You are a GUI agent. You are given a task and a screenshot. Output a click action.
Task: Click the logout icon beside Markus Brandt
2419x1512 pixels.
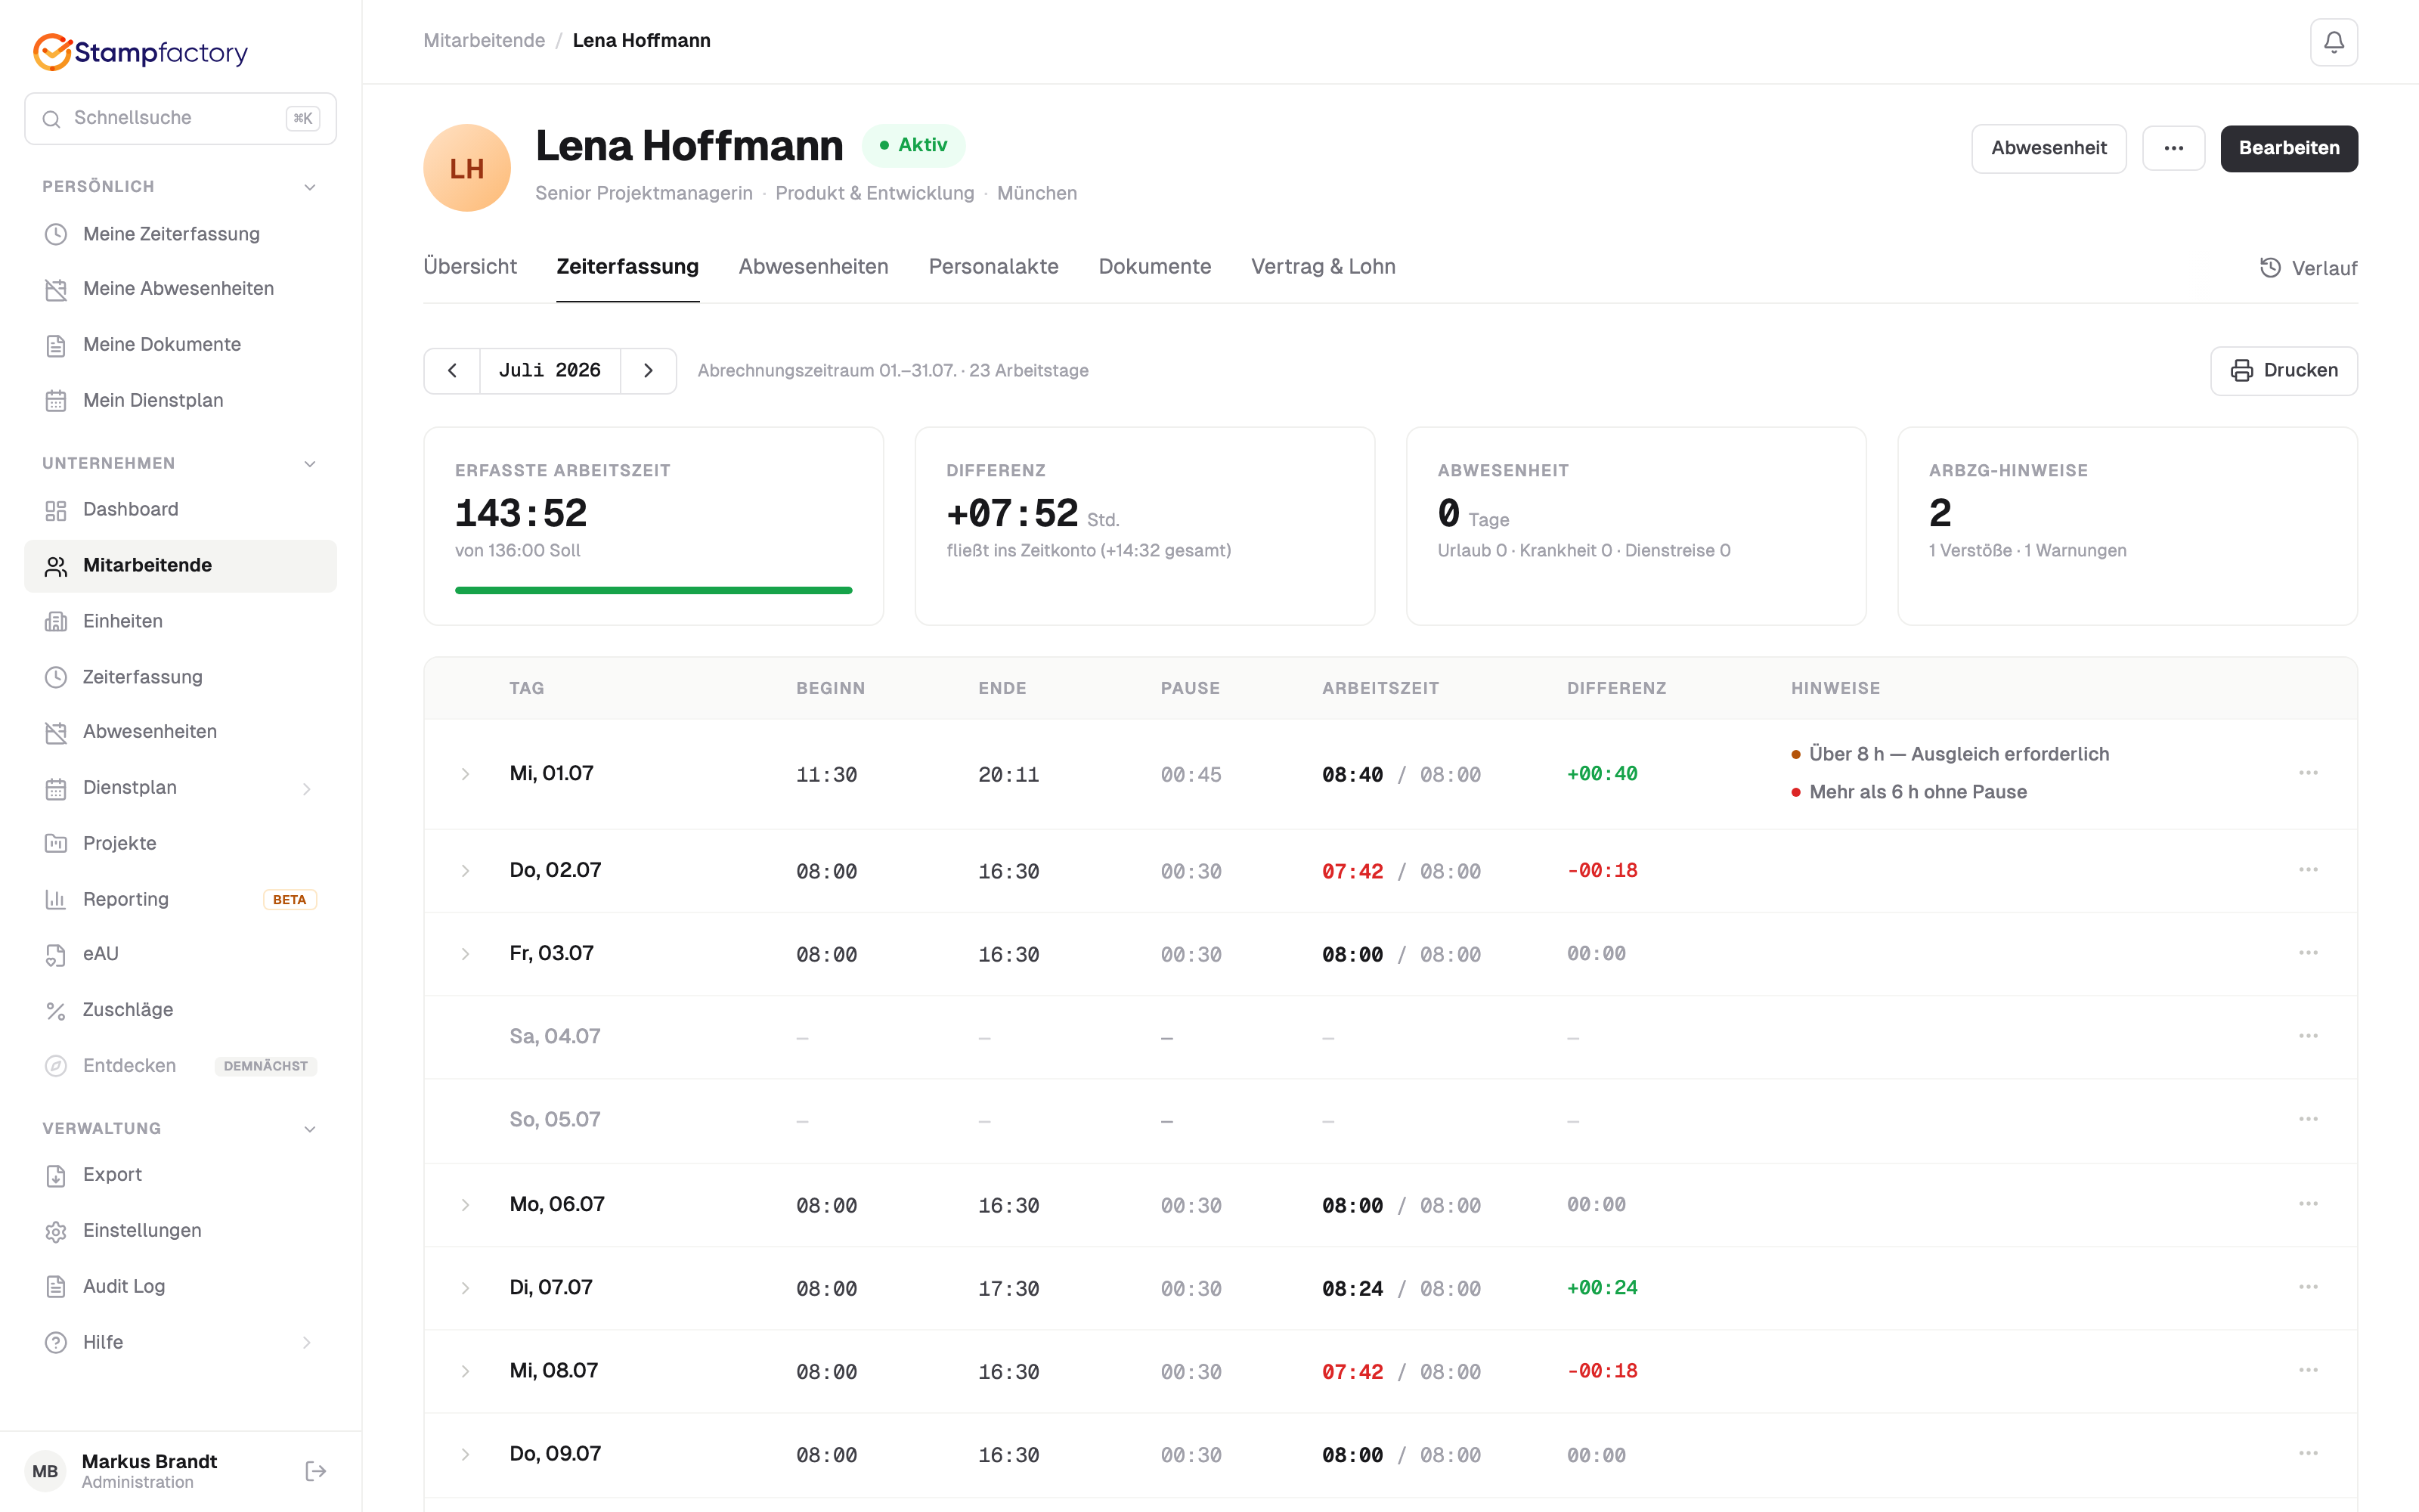[x=316, y=1471]
